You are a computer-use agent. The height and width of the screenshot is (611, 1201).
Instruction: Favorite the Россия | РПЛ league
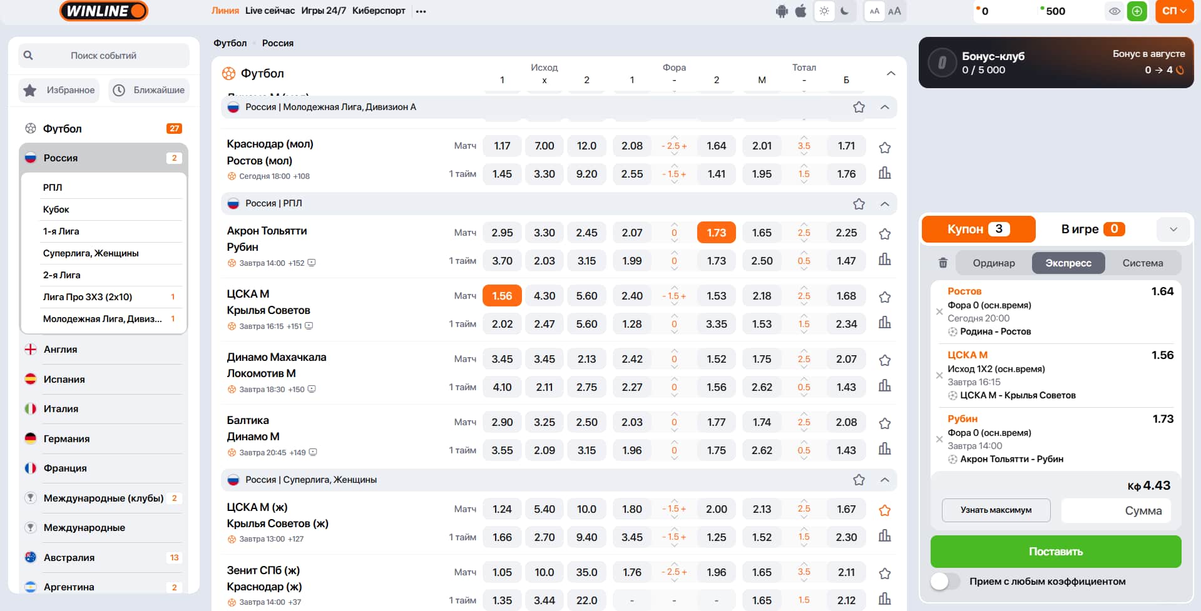tap(859, 204)
